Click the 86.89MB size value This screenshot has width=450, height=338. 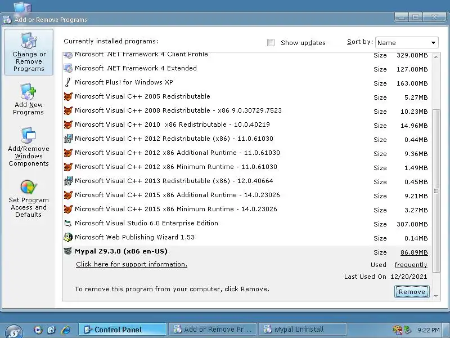tap(414, 252)
